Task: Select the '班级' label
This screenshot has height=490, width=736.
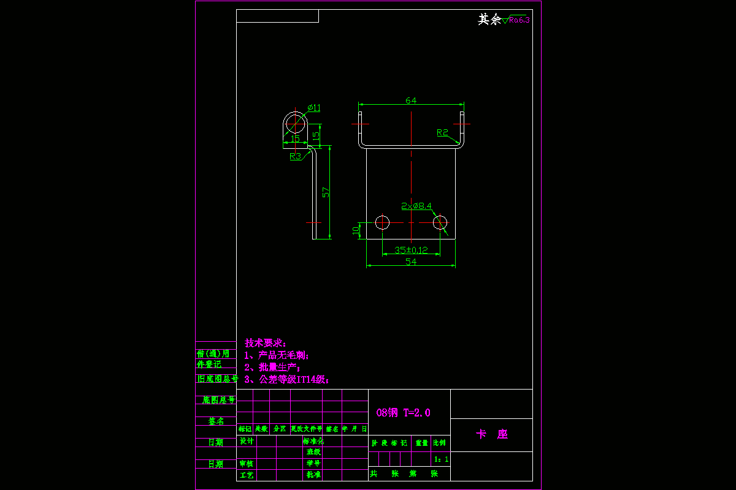Action: click(x=314, y=452)
